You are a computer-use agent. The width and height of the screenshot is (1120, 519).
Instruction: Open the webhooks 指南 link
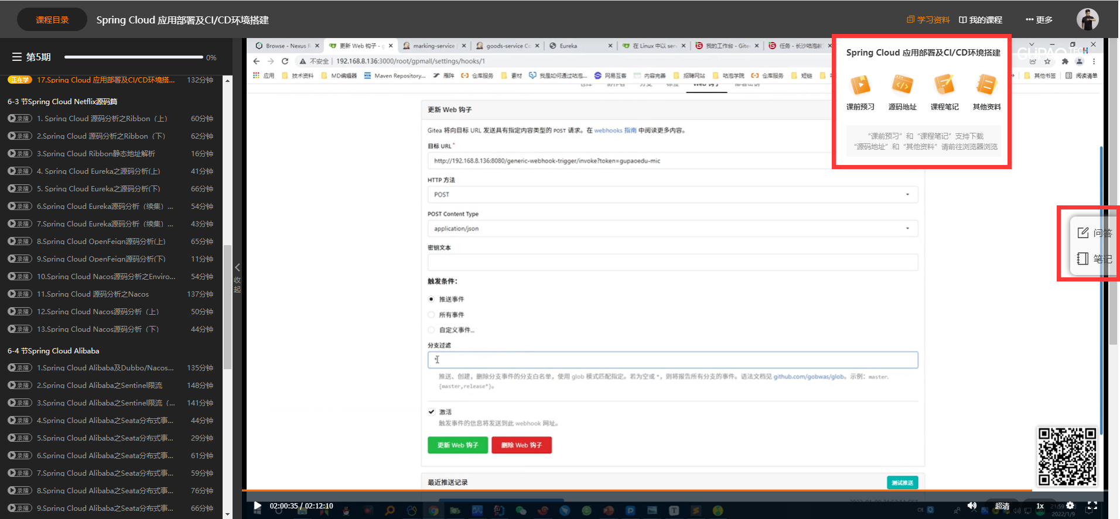[x=615, y=130]
